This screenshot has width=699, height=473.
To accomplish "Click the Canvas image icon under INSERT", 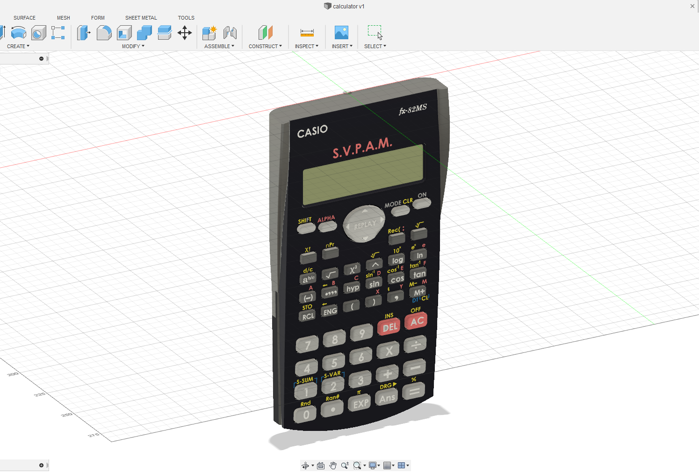I will [342, 33].
